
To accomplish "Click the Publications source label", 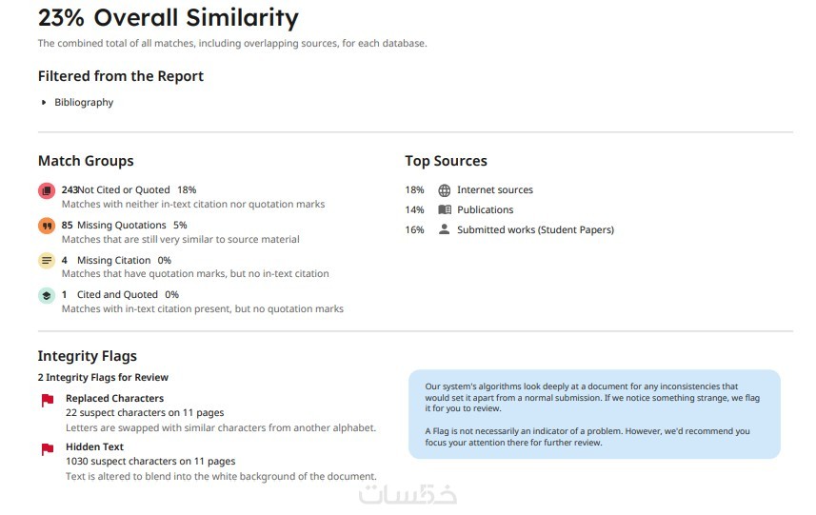I will [485, 209].
